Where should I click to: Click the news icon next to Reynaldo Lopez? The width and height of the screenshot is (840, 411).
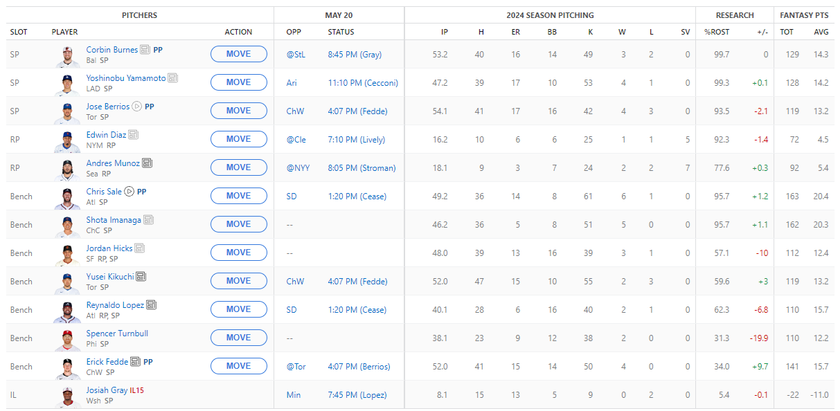coord(151,305)
